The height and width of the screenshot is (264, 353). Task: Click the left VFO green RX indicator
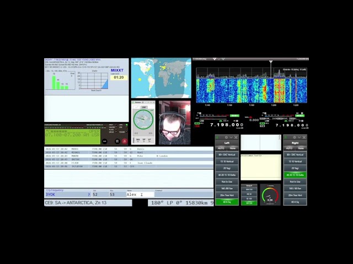tap(197, 123)
